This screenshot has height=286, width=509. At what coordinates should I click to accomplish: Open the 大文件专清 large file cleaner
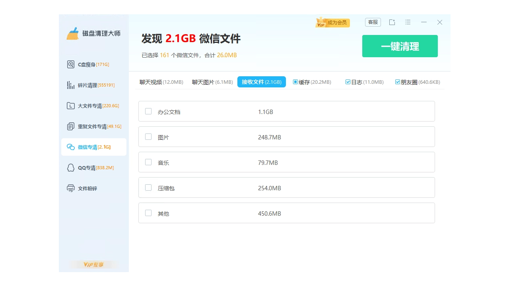(x=85, y=105)
